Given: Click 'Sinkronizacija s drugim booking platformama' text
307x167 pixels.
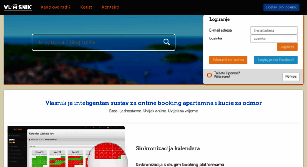Looking at the screenshot, I should click(180, 165).
